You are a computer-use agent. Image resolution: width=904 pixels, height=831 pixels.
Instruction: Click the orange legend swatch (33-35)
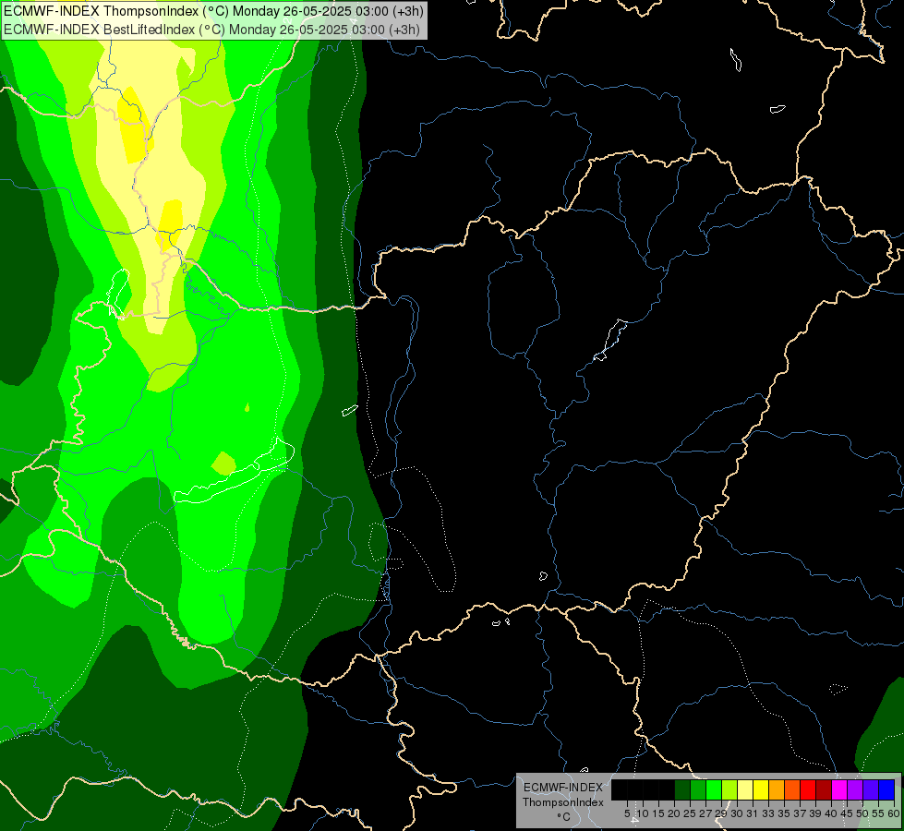pos(777,790)
